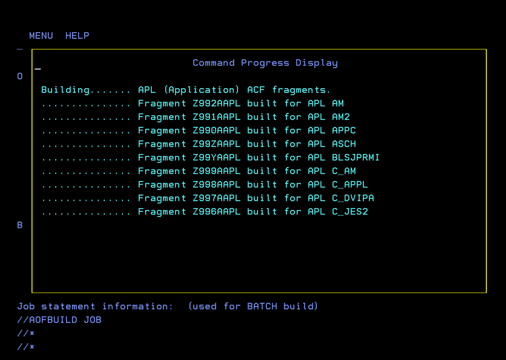Open the MENU action bar item
Screen dimensions: 506x360
tap(41, 35)
